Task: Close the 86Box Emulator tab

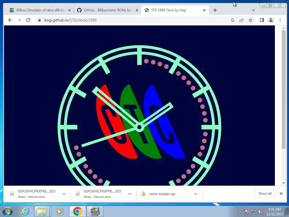Action: (x=69, y=10)
